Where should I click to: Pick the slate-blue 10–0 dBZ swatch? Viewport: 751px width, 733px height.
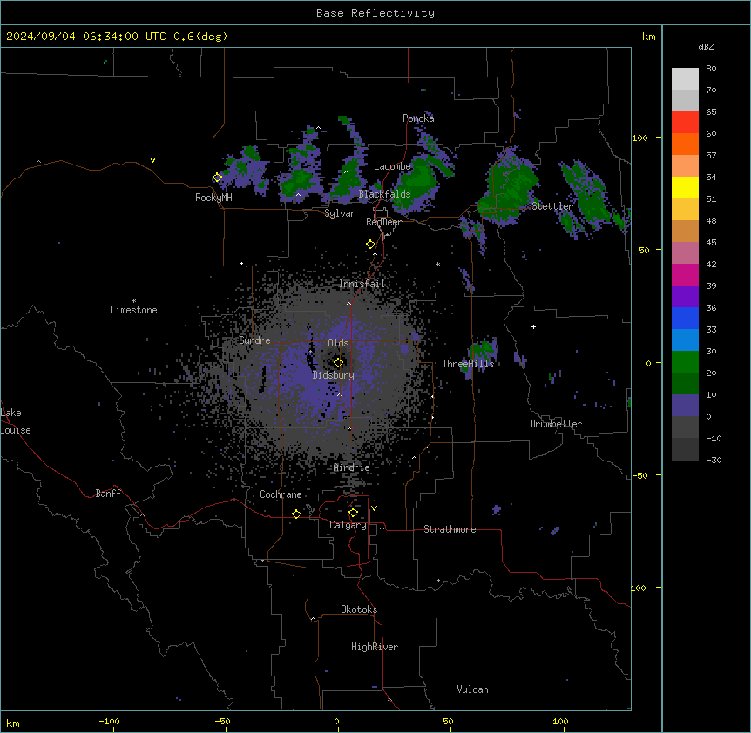click(x=685, y=406)
